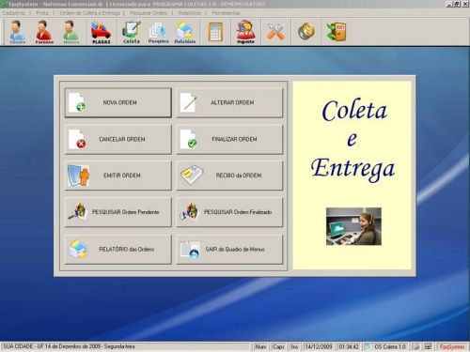The image size is (470, 352).
Task: Click OS Coleta 1.0 status entry
Action: pyautogui.click(x=386, y=346)
